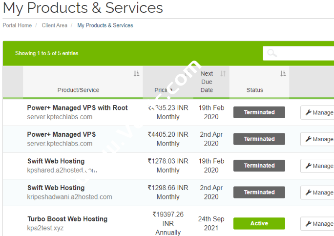Click wrench icon for Turbo Boost Web Hosting
This screenshot has width=334, height=236.
click(x=308, y=223)
